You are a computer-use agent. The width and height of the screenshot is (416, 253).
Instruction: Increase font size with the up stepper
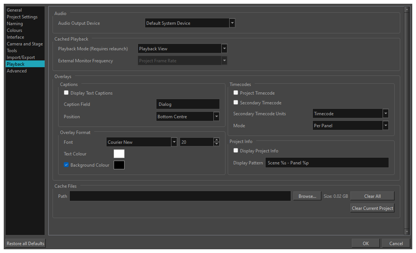tap(216, 140)
